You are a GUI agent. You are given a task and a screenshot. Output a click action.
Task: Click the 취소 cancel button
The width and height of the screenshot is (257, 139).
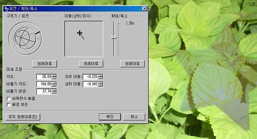(x=134, y=117)
